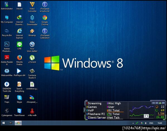167x131 pixels.
Task: Select Fileshare/P2 class label
Action: coord(96,114)
